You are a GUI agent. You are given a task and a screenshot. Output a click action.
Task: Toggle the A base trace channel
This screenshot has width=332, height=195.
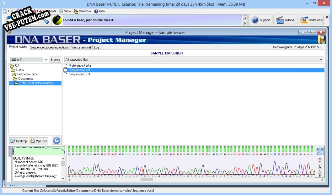(318, 149)
